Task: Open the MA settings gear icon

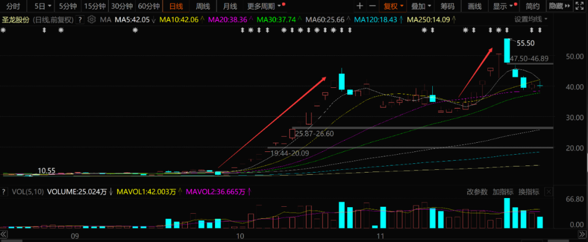Action: pyautogui.click(x=91, y=20)
